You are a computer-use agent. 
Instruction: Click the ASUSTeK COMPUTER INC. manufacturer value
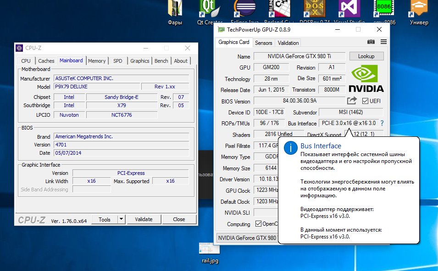122,78
